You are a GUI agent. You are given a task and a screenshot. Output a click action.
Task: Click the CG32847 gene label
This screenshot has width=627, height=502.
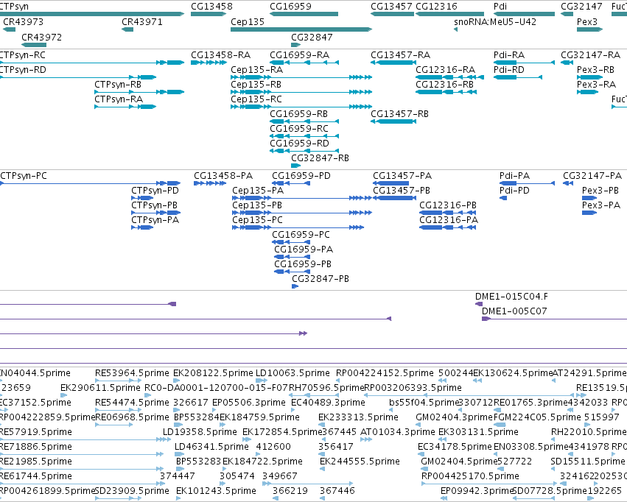point(312,38)
